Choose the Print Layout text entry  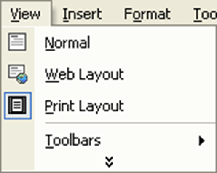point(84,106)
